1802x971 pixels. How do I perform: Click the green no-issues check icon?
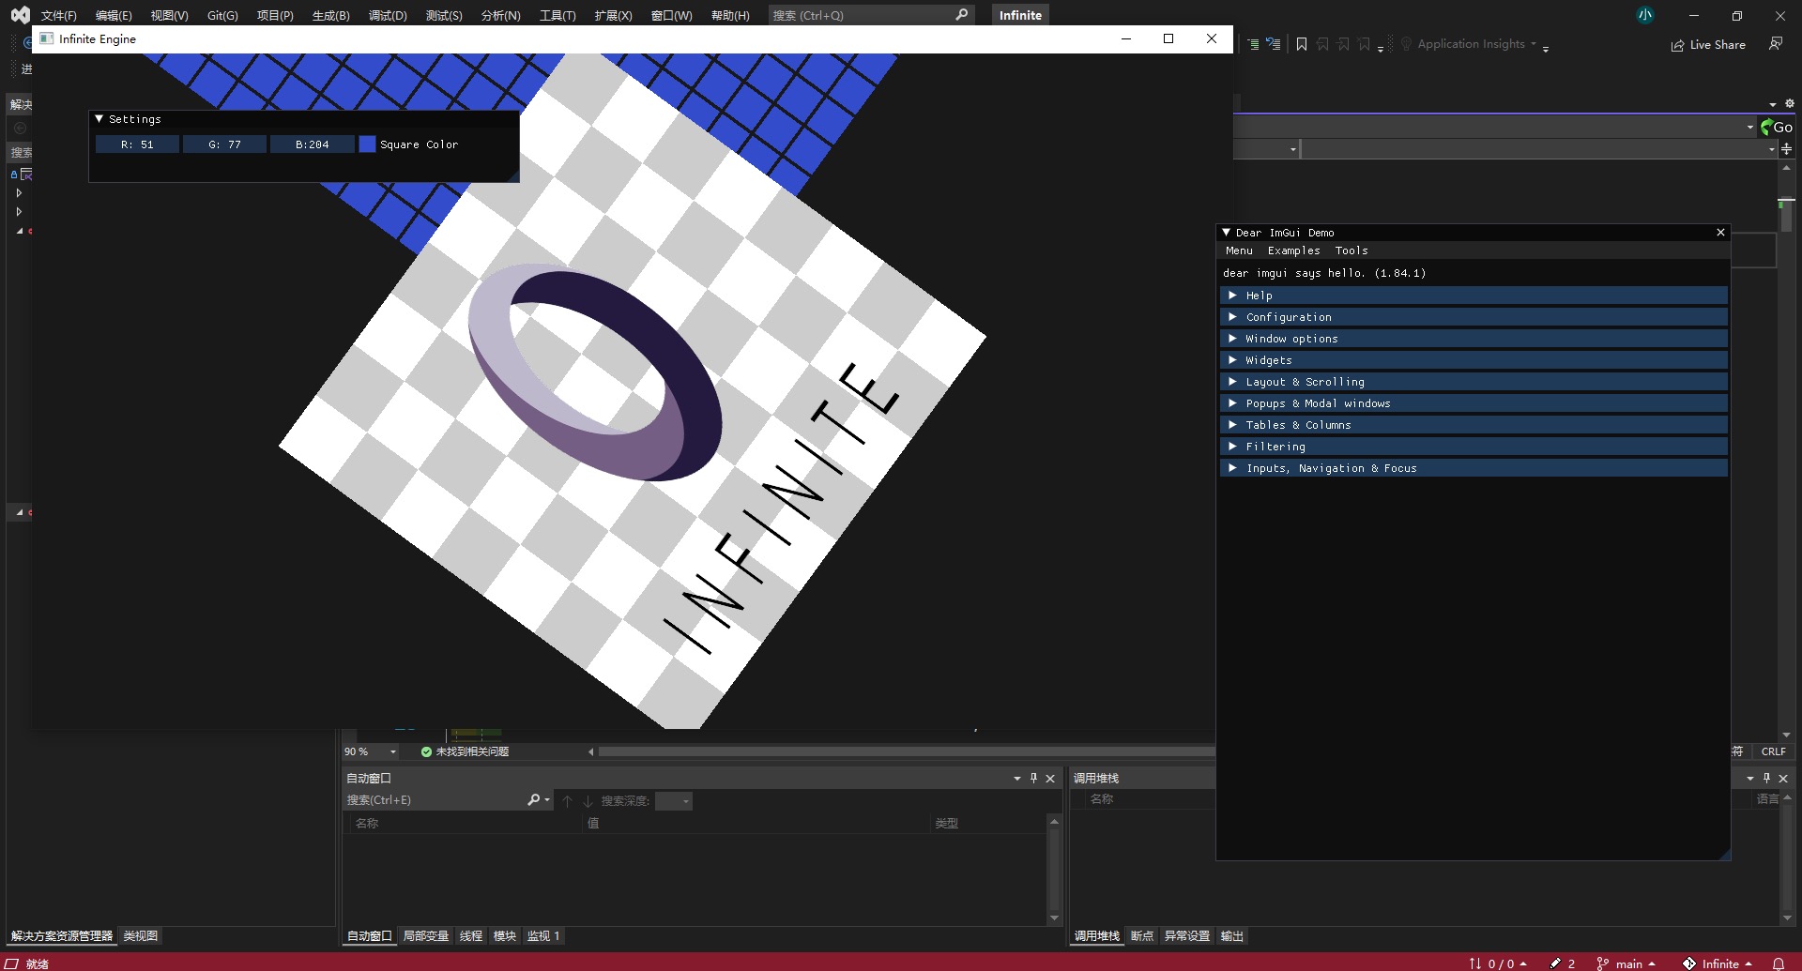pos(426,751)
